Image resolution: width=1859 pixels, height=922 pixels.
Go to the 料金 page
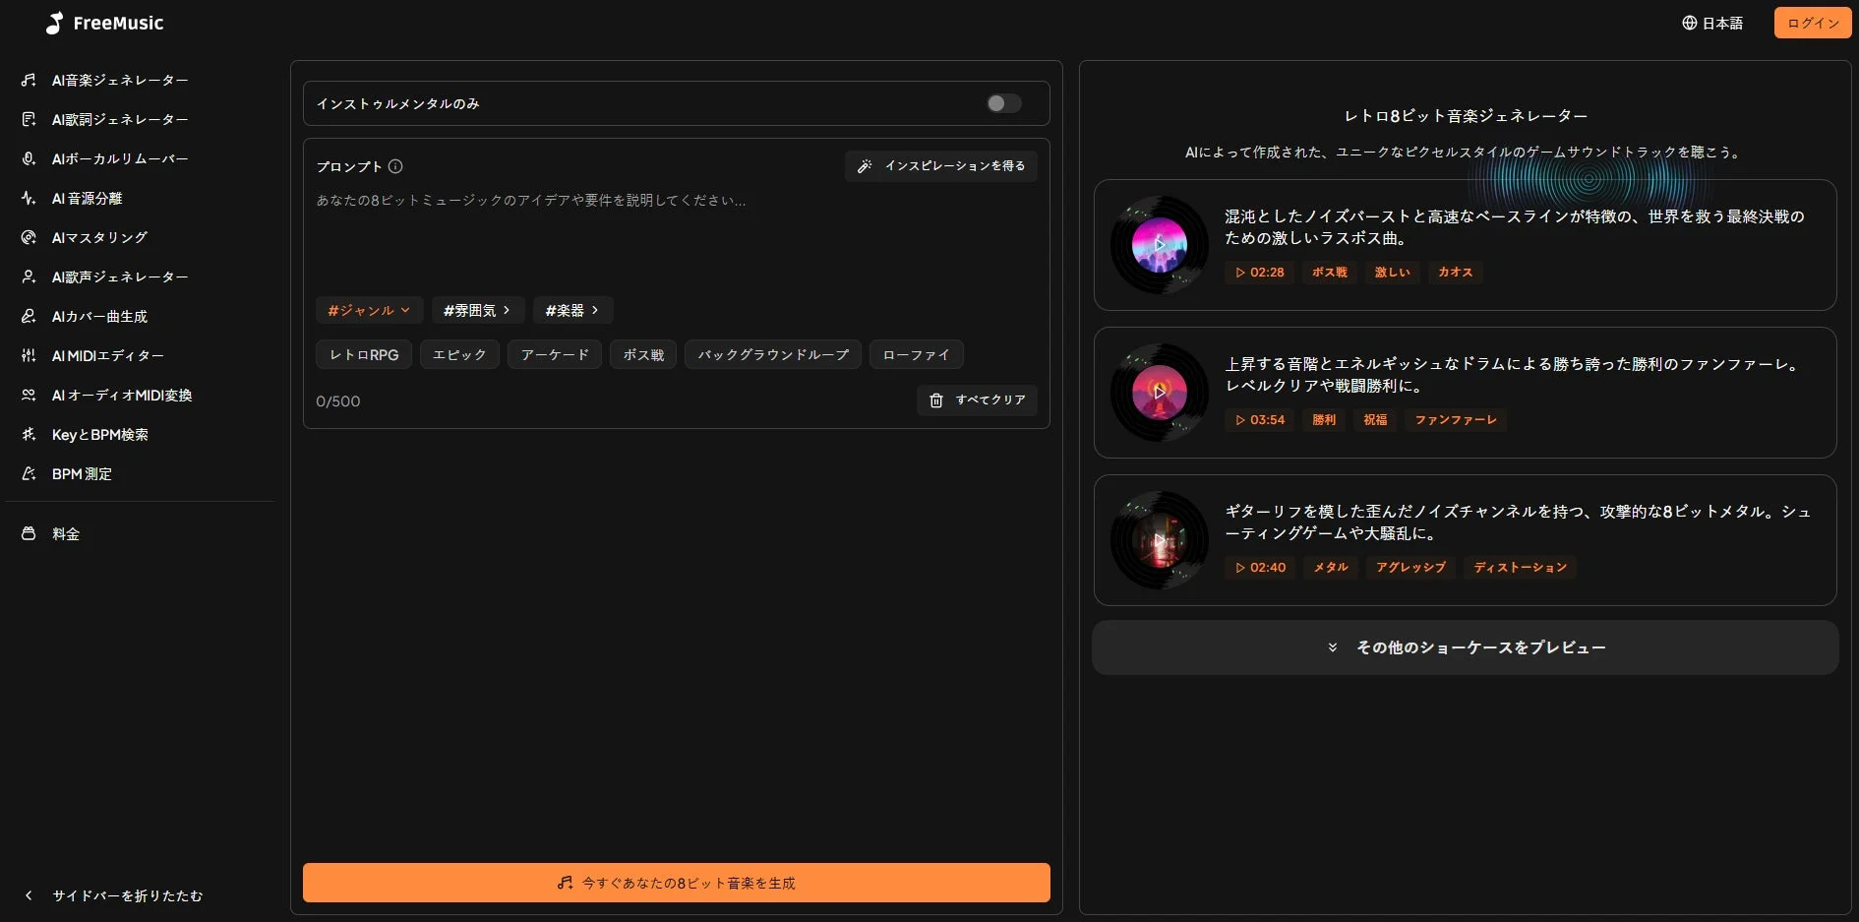click(x=65, y=533)
